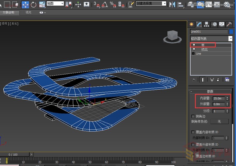
Task: Select the rectangular selection region tool
Action: pos(7,4)
